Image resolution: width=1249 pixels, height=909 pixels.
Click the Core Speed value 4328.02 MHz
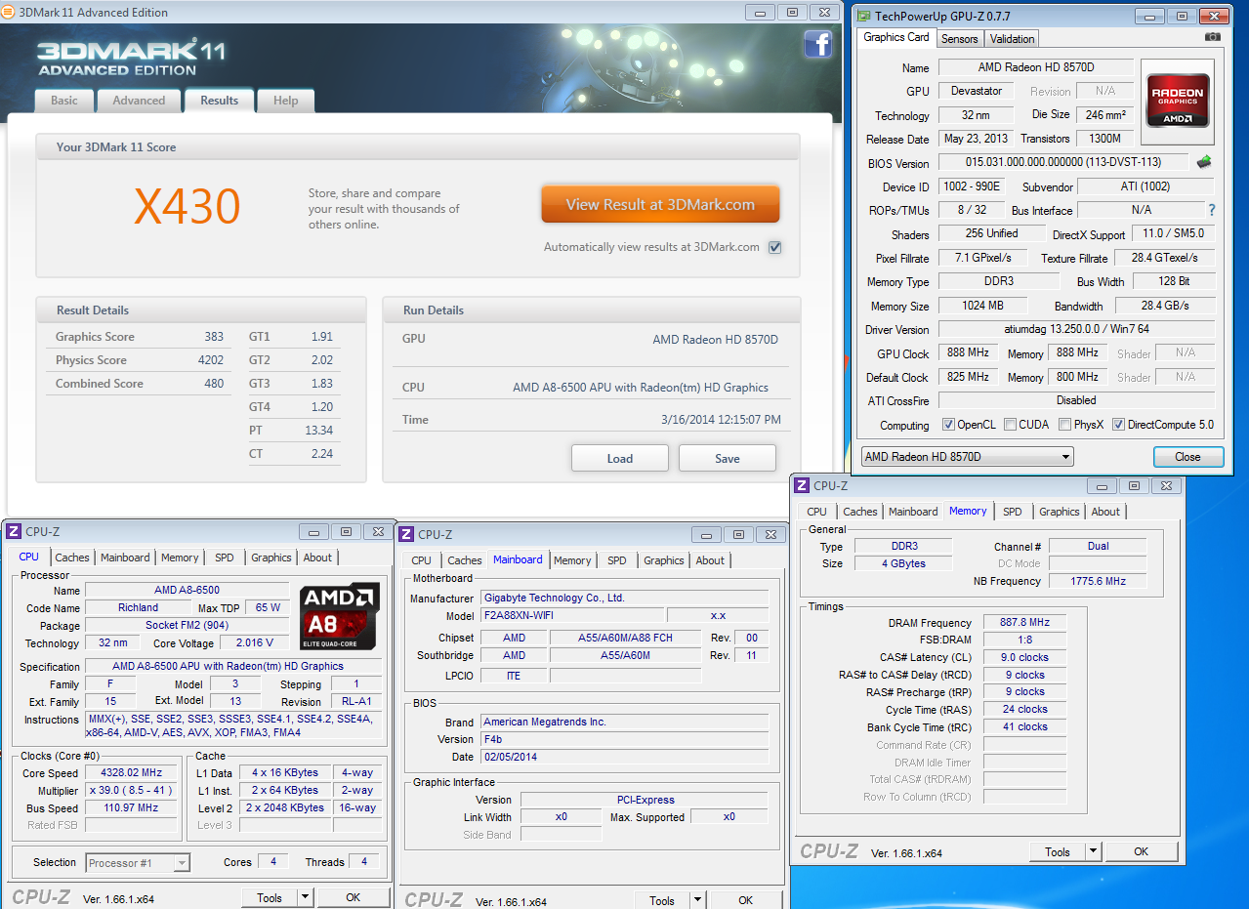point(131,773)
